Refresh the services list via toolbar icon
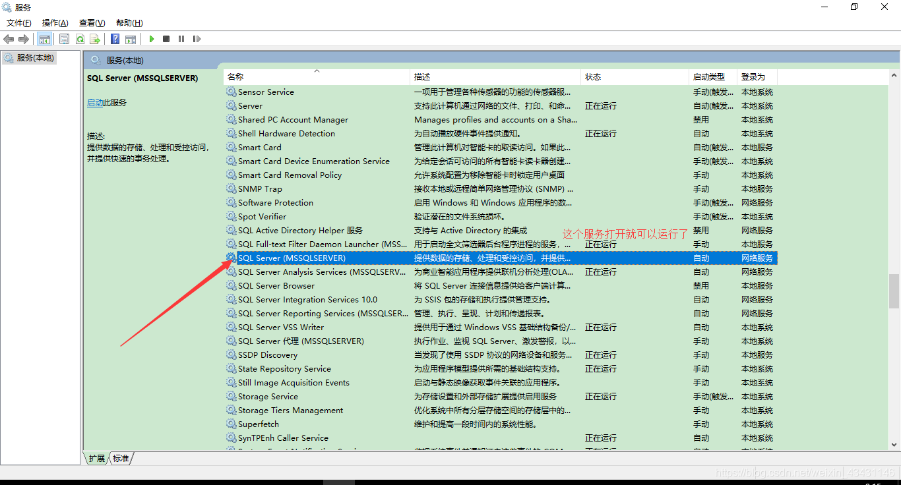Image resolution: width=901 pixels, height=485 pixels. (80, 39)
